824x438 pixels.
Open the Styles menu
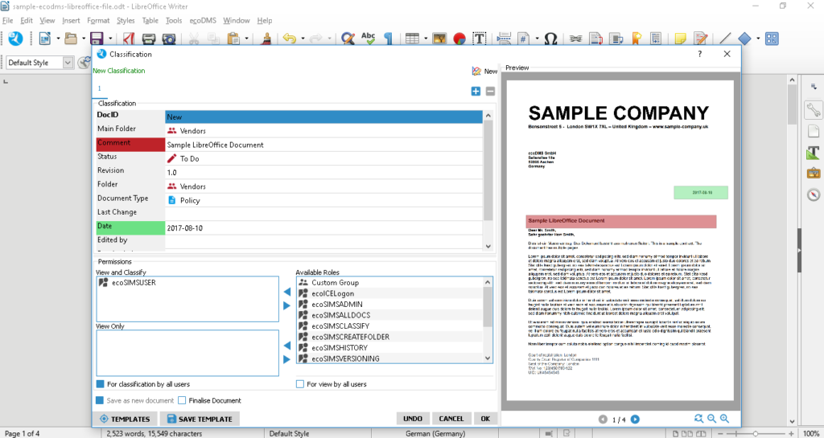pos(126,20)
